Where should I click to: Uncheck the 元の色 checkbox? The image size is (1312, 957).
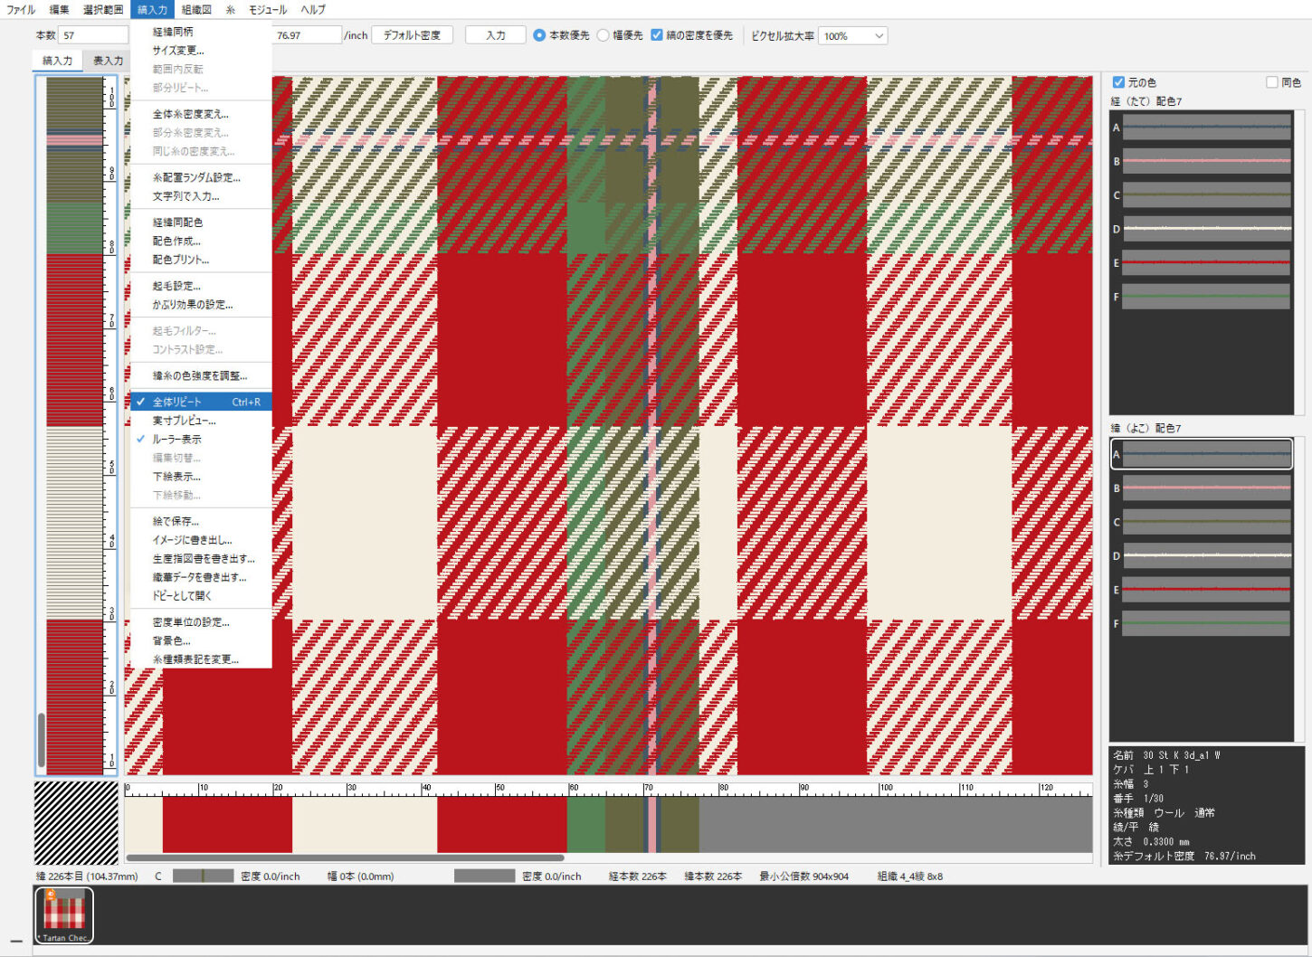click(1118, 82)
